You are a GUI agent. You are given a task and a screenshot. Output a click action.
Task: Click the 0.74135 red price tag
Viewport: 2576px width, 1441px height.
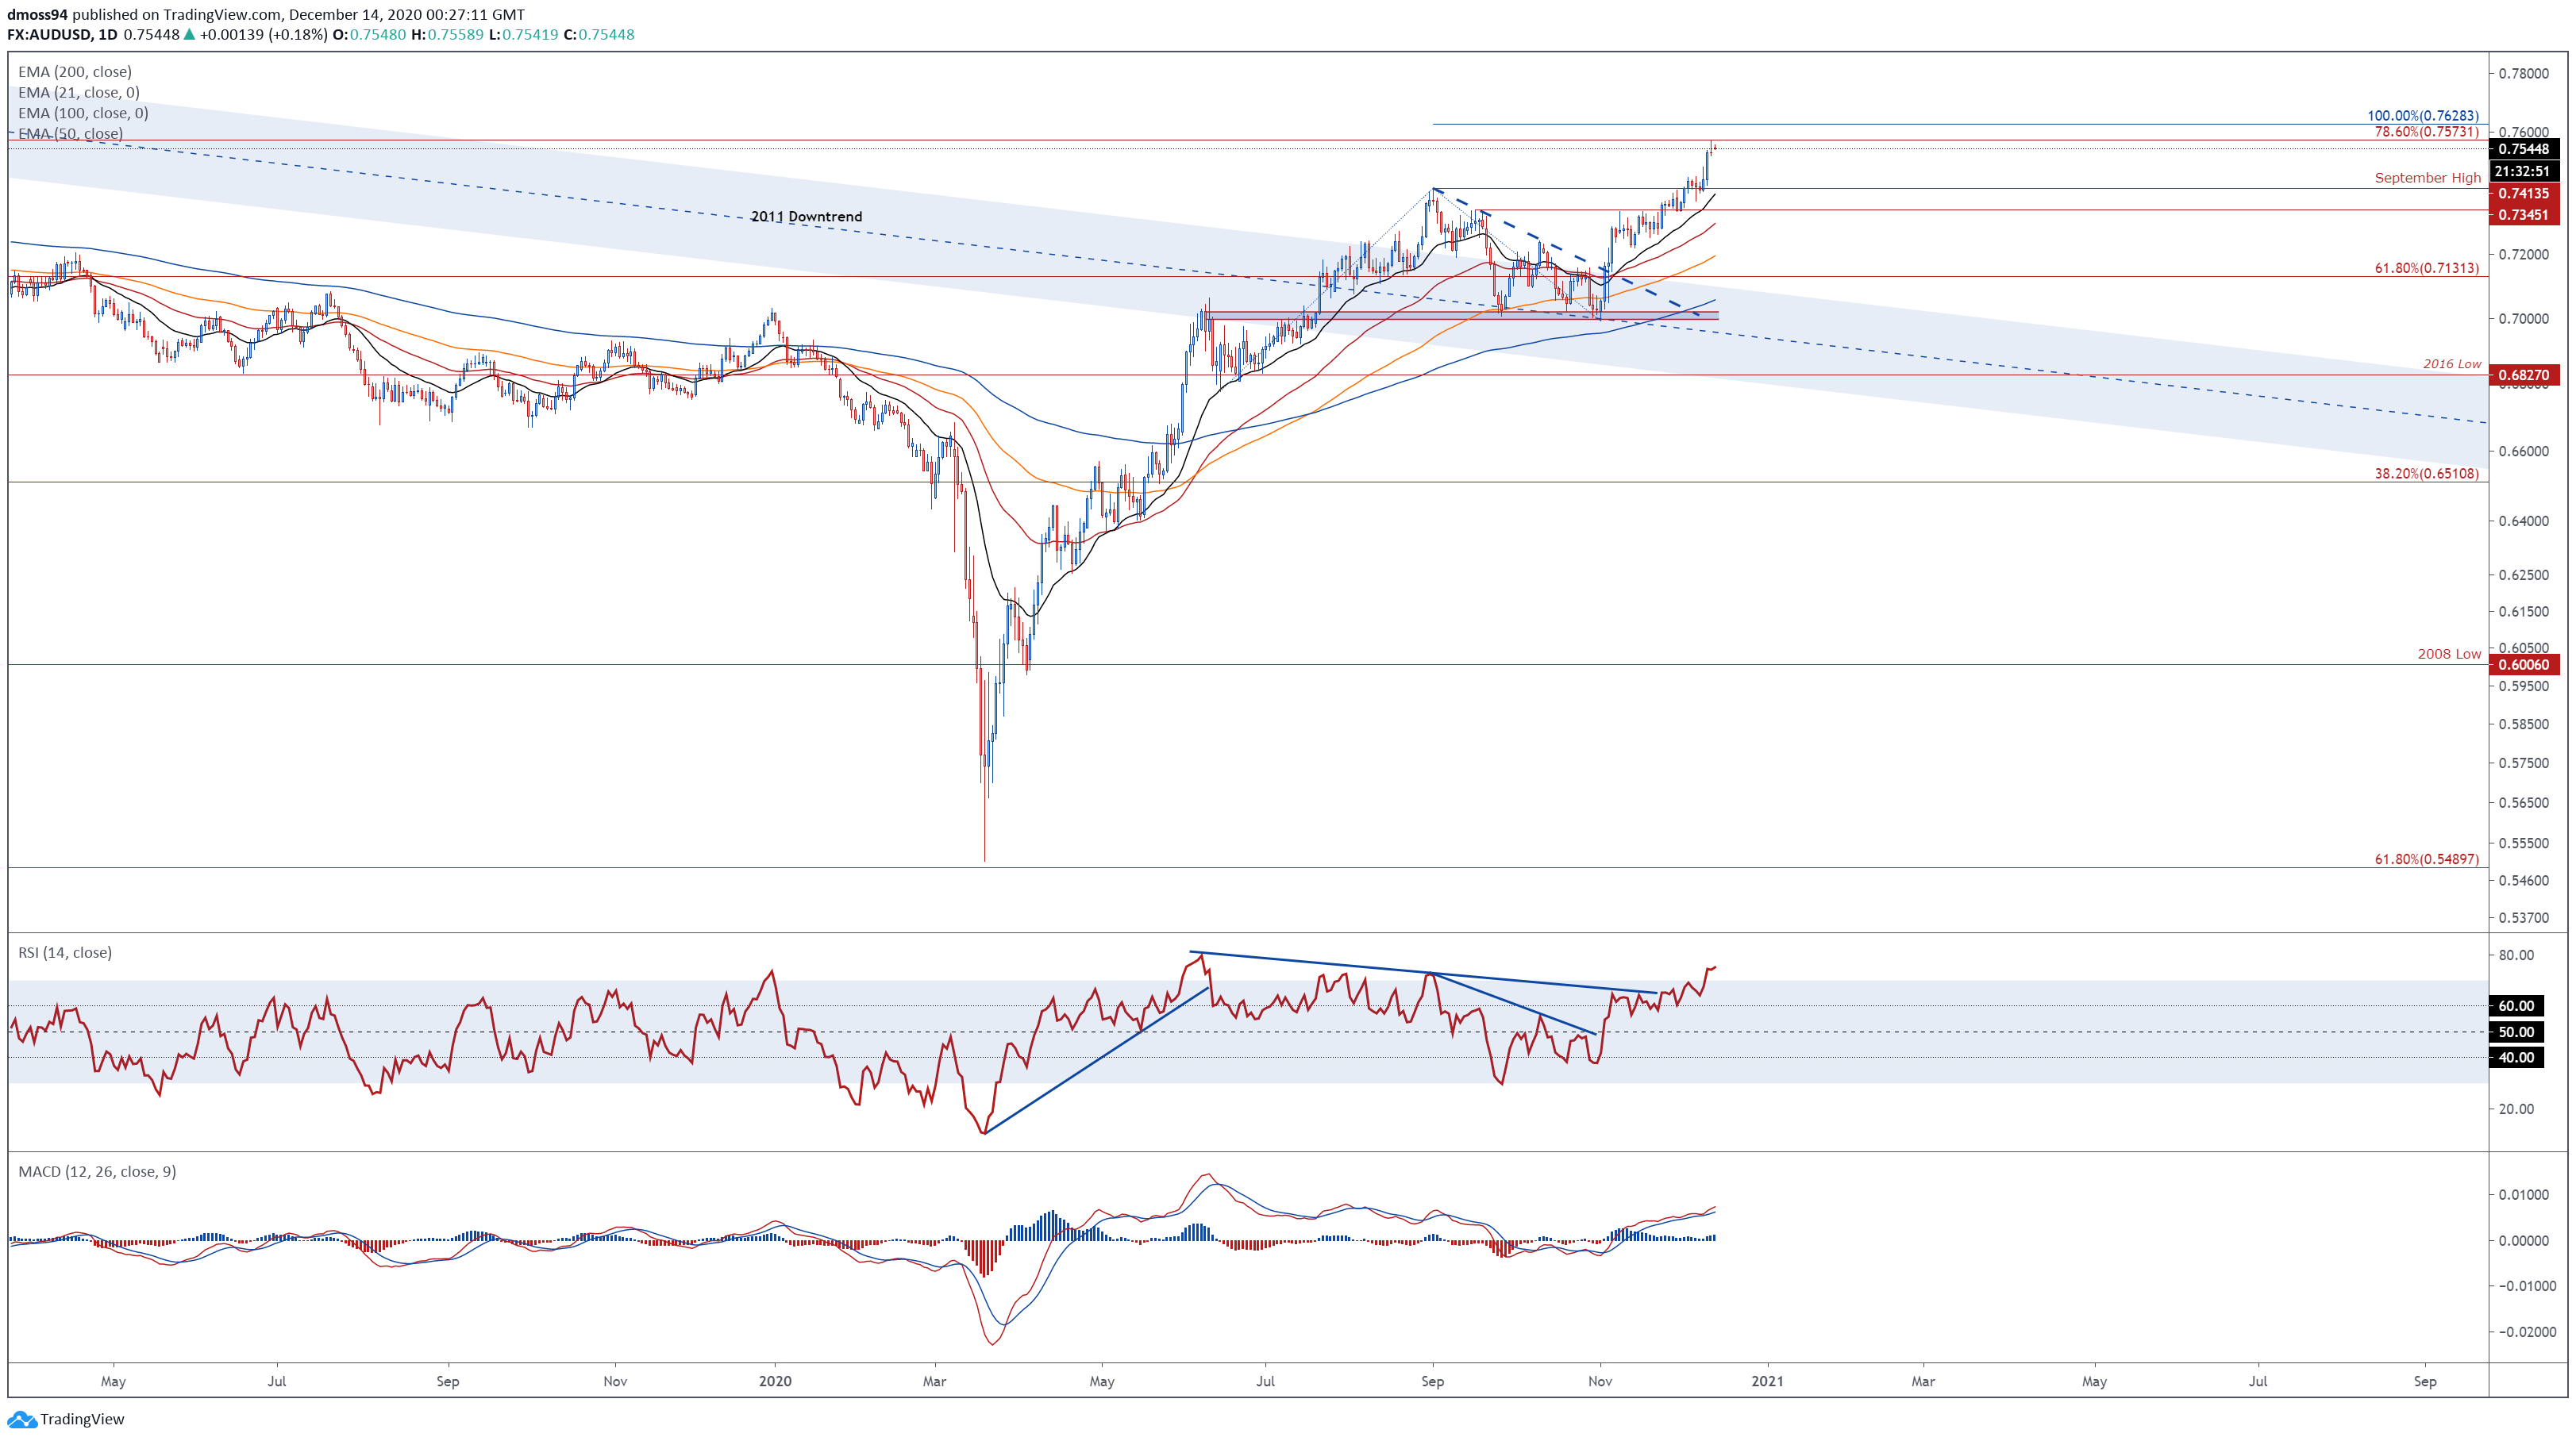2524,193
